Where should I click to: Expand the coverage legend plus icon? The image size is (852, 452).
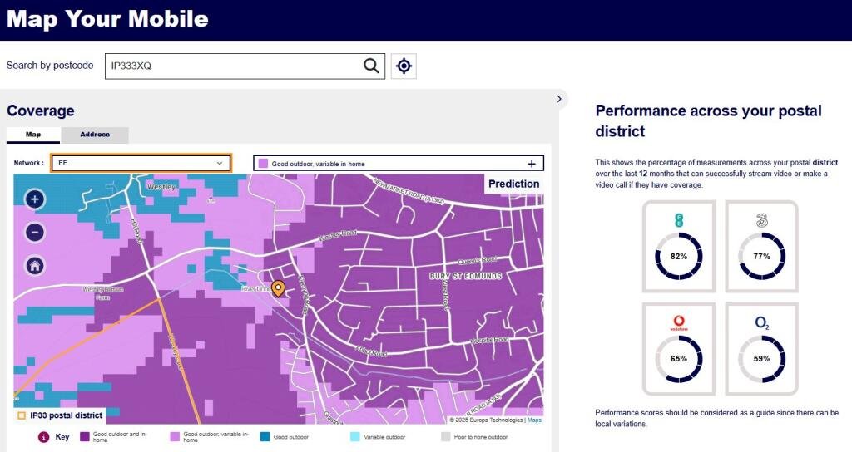tap(532, 164)
